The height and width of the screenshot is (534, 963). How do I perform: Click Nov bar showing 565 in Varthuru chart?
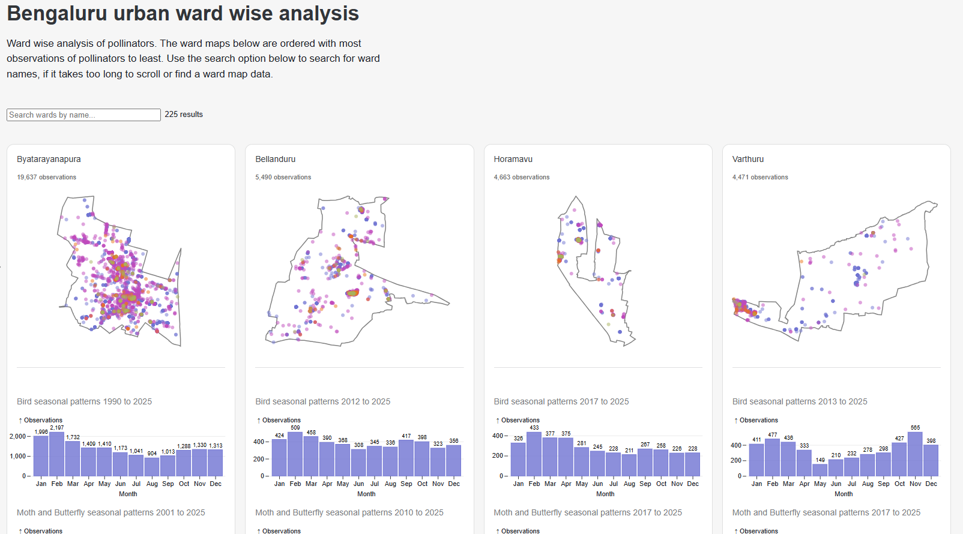point(915,455)
